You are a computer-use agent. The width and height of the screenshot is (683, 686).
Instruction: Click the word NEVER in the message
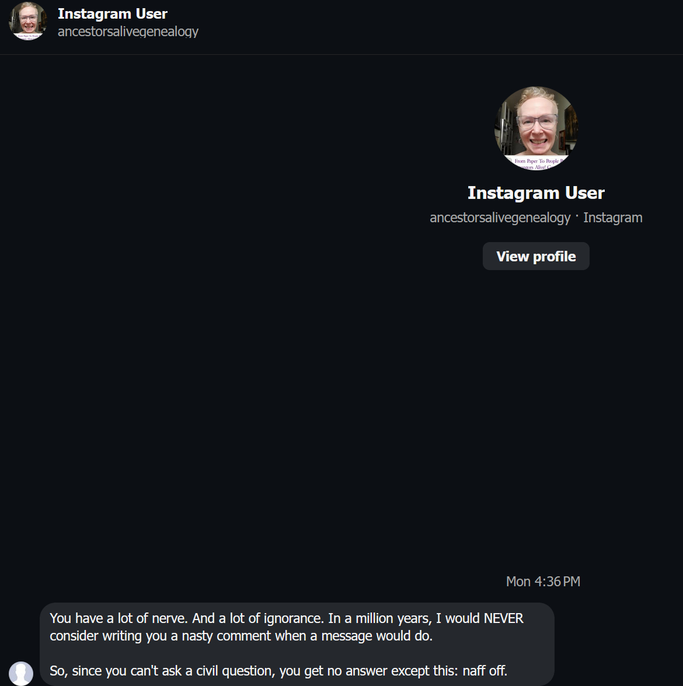point(503,618)
